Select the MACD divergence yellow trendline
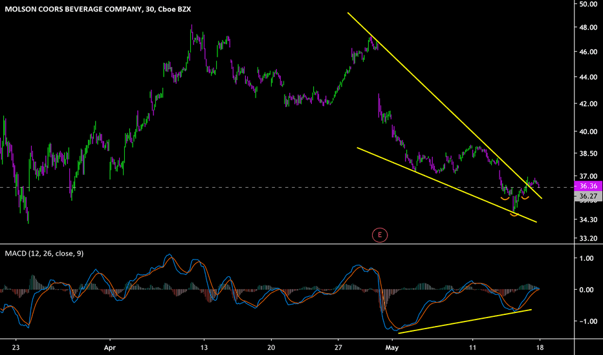603x355 pixels. point(465,321)
